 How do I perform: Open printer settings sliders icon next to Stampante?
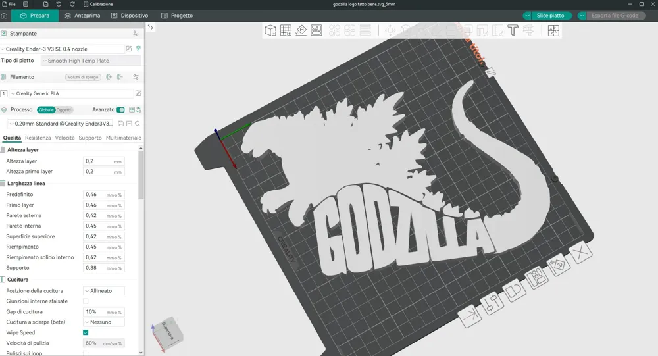pos(136,33)
